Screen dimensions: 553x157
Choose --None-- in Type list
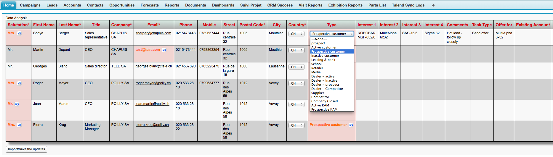[x=332, y=39]
